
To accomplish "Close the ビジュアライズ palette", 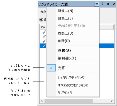I will tap(114, 4).
